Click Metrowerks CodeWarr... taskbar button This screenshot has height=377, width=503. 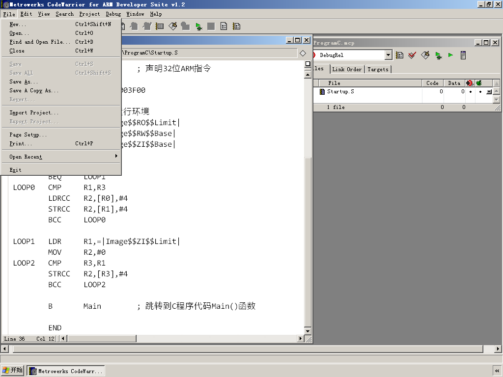point(66,371)
